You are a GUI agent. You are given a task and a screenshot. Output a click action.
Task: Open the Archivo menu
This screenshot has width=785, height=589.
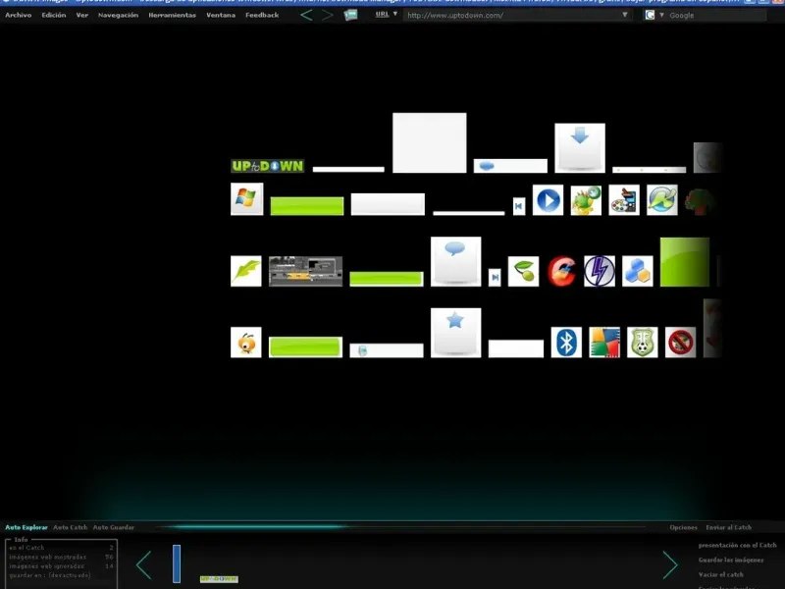18,15
